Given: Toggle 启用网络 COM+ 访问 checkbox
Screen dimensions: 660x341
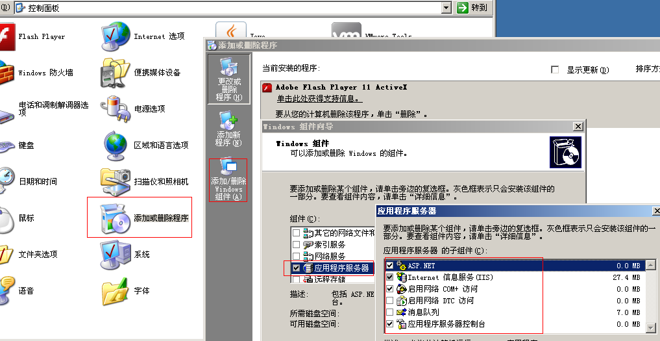Looking at the screenshot, I should point(390,289).
